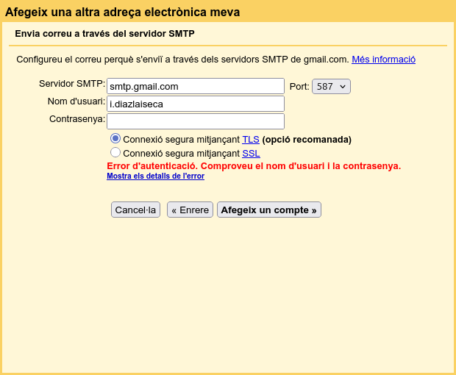
Task: Click the 'Nom d'usuari:' label
Action: (x=76, y=101)
